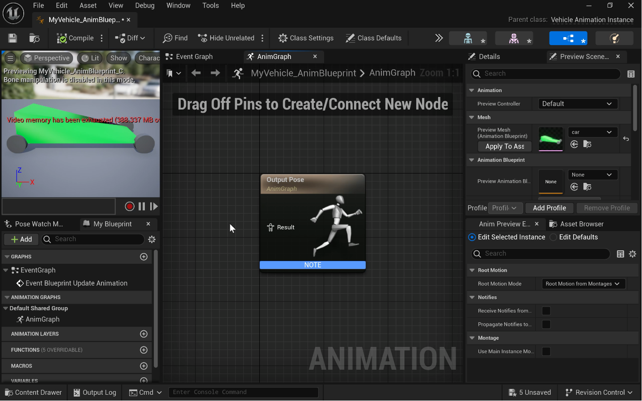Search in Preview Scene settings field

546,74
